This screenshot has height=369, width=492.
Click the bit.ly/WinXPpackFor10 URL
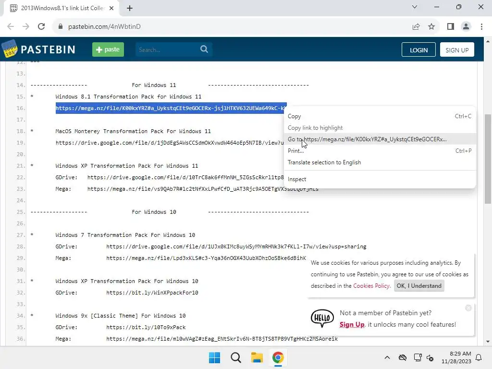[152, 293]
